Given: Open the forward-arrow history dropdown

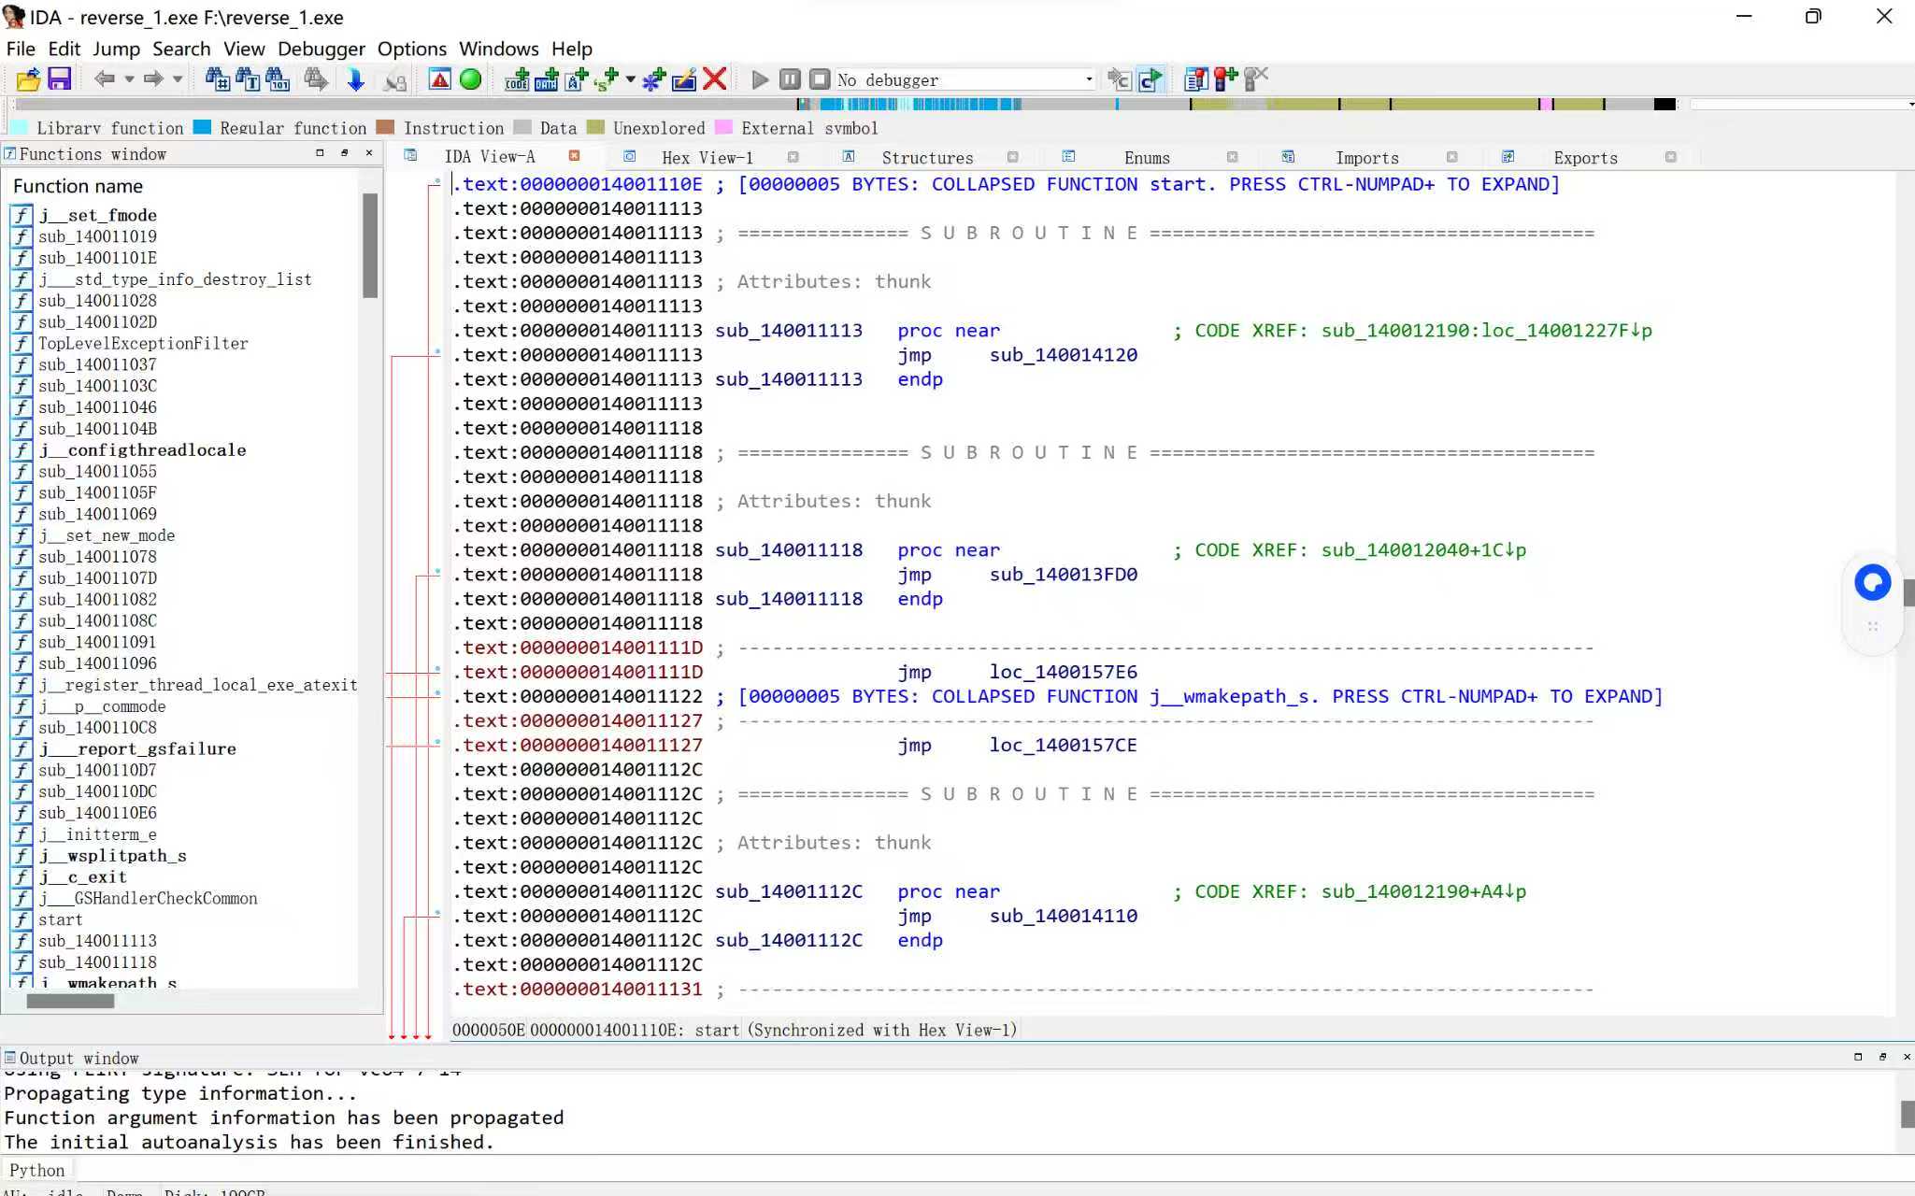Looking at the screenshot, I should [x=177, y=79].
